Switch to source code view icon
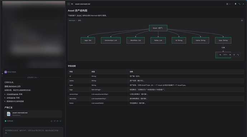Viewport: 247px width, 137px height. 68,4
